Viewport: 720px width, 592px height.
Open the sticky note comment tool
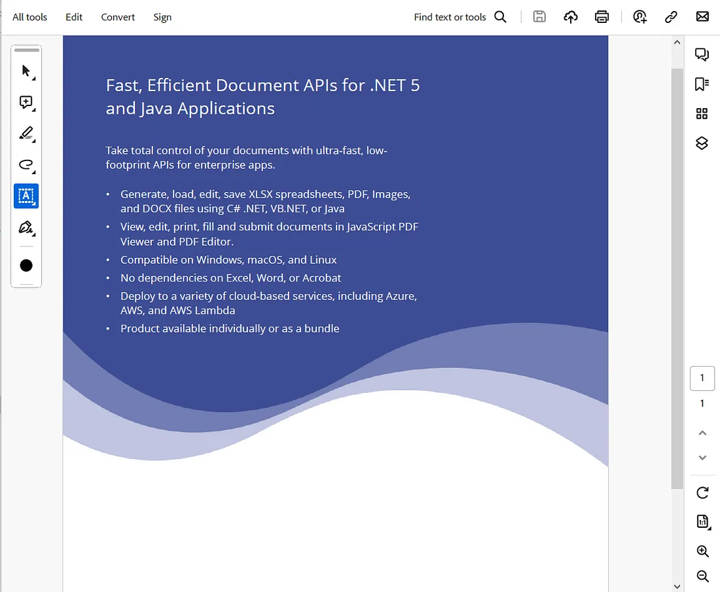[26, 102]
